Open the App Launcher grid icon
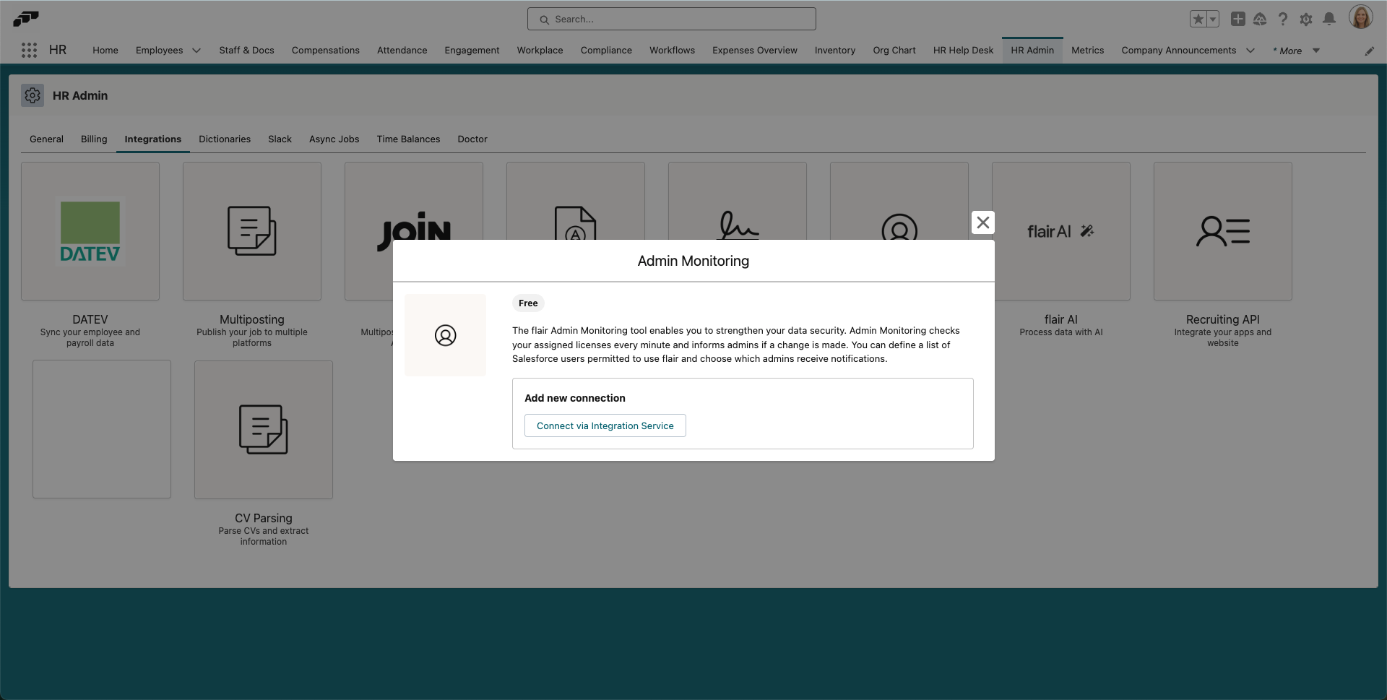This screenshot has height=700, width=1387. tap(29, 50)
